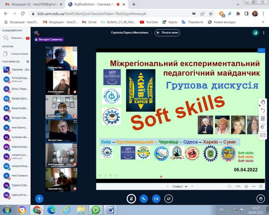Open the blue plus actions button
The height and width of the screenshot is (215, 269).
coord(39,199)
